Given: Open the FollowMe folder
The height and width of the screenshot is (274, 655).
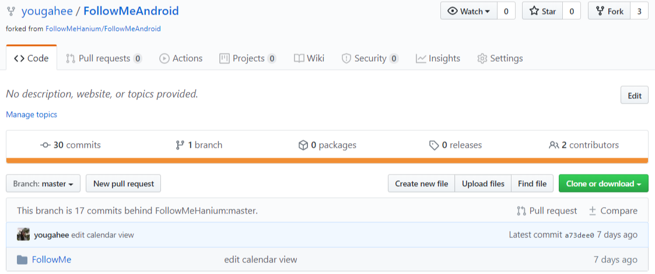Looking at the screenshot, I should pos(51,260).
